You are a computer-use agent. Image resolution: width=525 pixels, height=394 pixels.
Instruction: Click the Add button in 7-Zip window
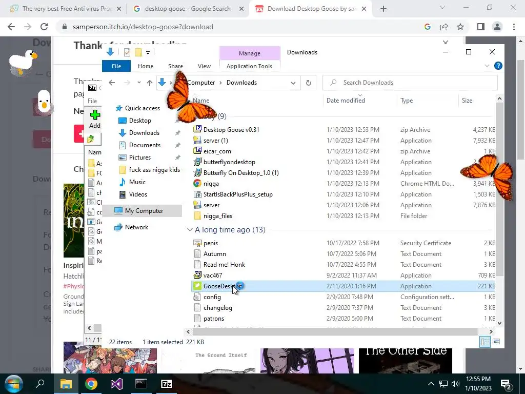tap(95, 119)
